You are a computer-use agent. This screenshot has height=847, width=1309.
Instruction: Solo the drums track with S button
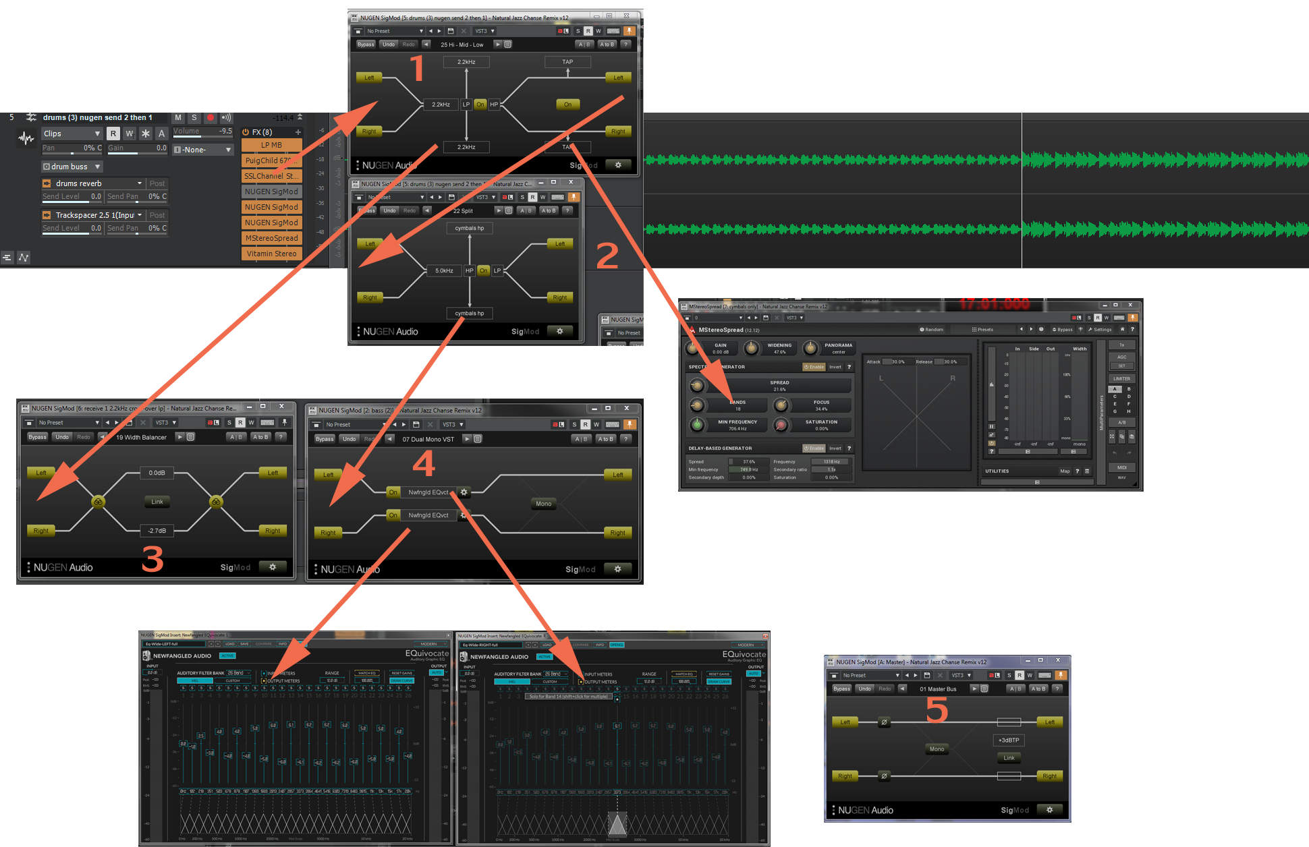coord(194,117)
